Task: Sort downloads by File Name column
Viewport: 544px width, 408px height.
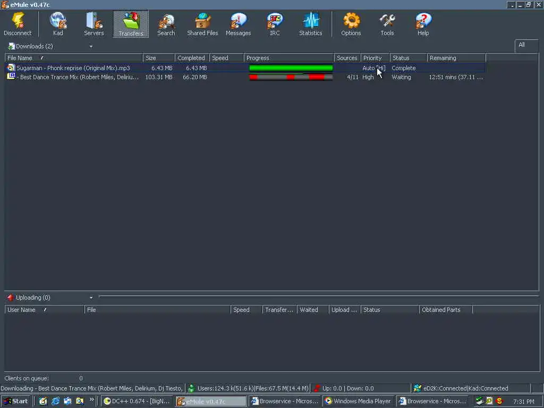Action: tap(74, 58)
